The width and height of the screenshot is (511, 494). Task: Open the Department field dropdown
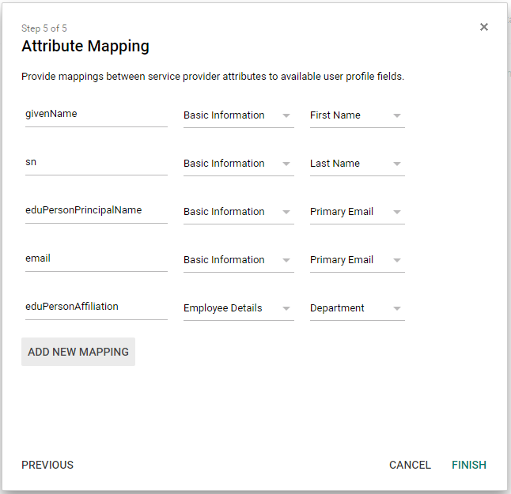point(357,308)
